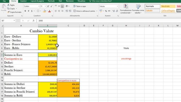Apply the Calcolo cell style

pyautogui.click(x=152, y=10)
